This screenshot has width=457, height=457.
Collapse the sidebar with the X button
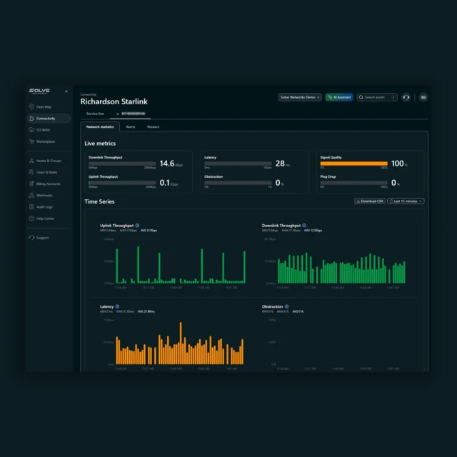[x=66, y=91]
